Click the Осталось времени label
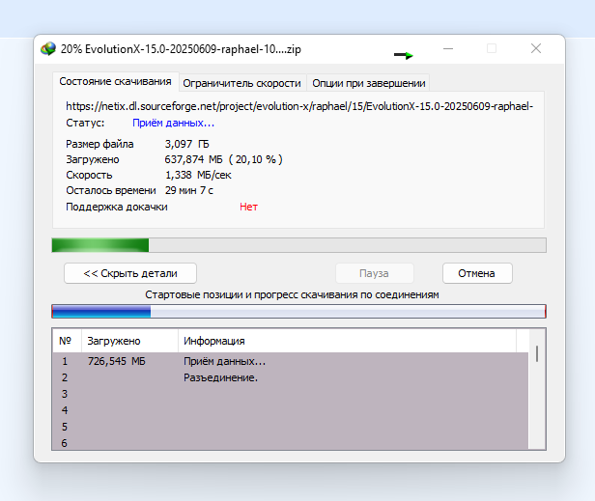Image resolution: width=595 pixels, height=501 pixels. (x=111, y=190)
